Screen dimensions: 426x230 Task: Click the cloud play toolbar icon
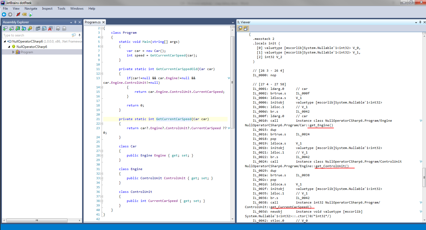click(30, 14)
